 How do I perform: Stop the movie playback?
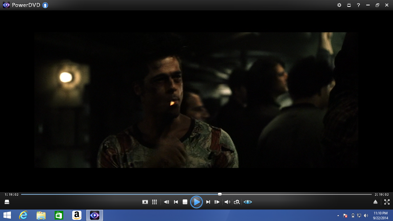pyautogui.click(x=185, y=202)
